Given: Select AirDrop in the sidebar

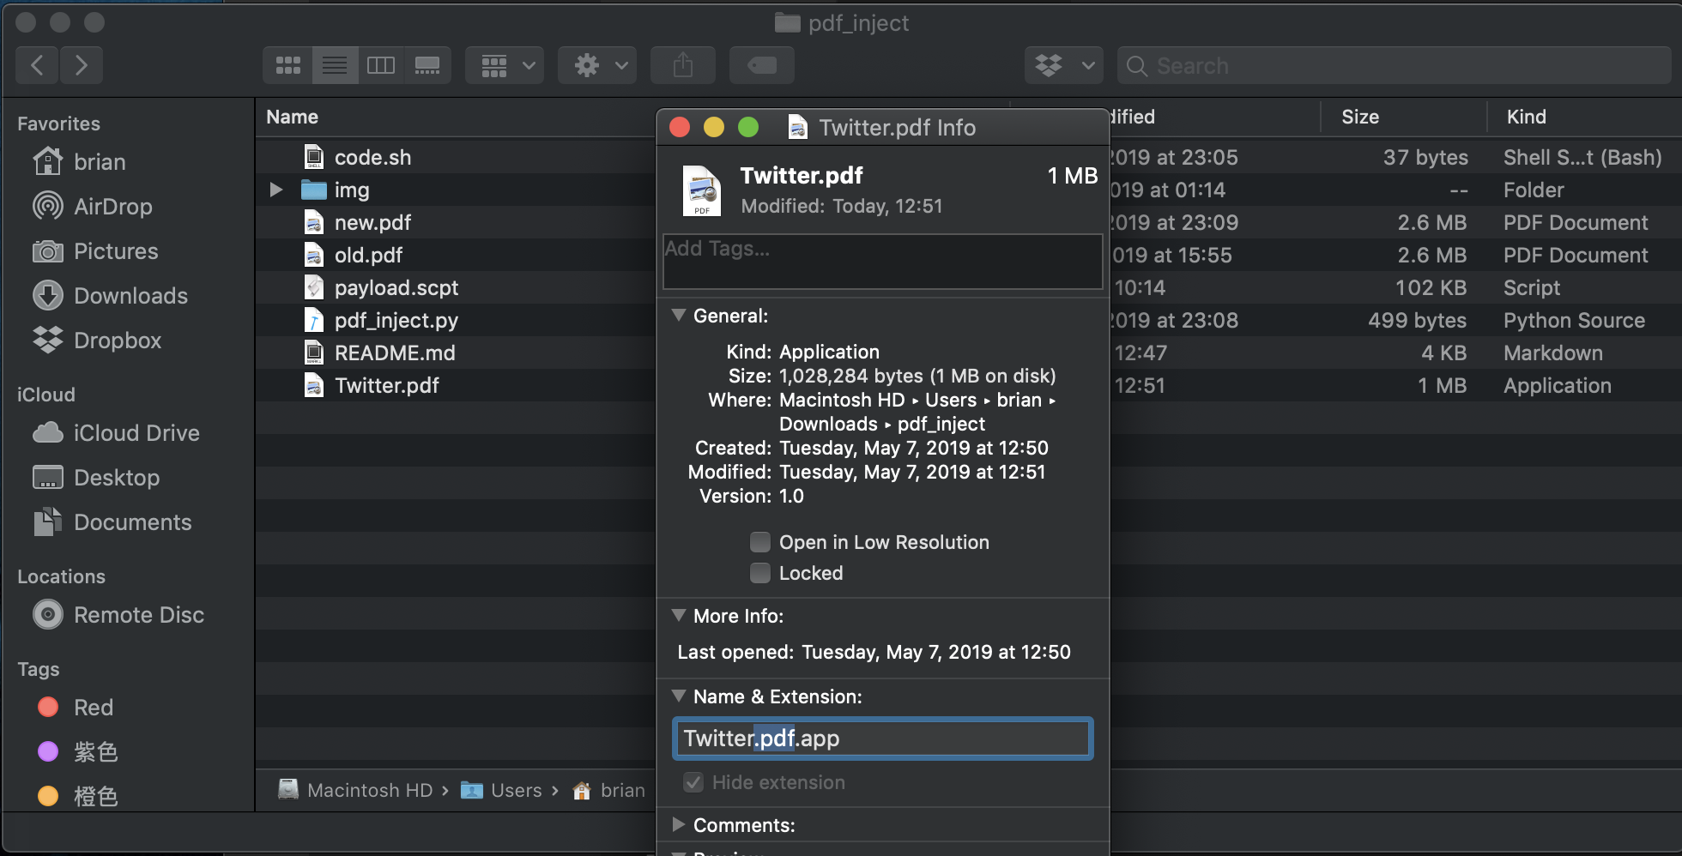Looking at the screenshot, I should click(93, 206).
